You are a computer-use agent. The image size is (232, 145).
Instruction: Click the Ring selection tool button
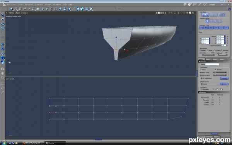pos(206,28)
